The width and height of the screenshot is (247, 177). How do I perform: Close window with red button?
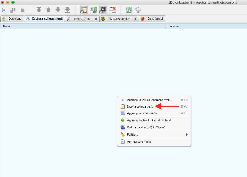coord(2,2)
